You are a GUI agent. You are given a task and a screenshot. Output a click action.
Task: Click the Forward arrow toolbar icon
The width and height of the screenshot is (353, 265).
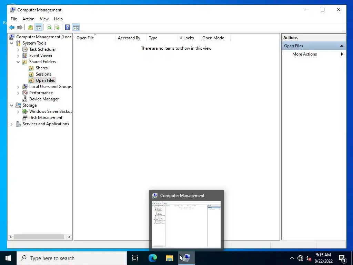20,28
